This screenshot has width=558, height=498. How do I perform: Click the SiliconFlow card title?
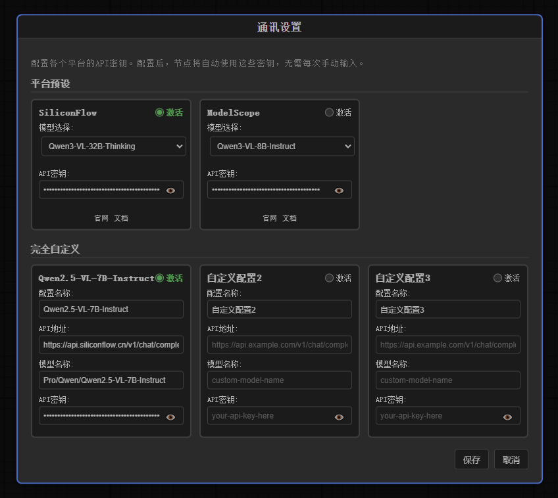(x=68, y=112)
